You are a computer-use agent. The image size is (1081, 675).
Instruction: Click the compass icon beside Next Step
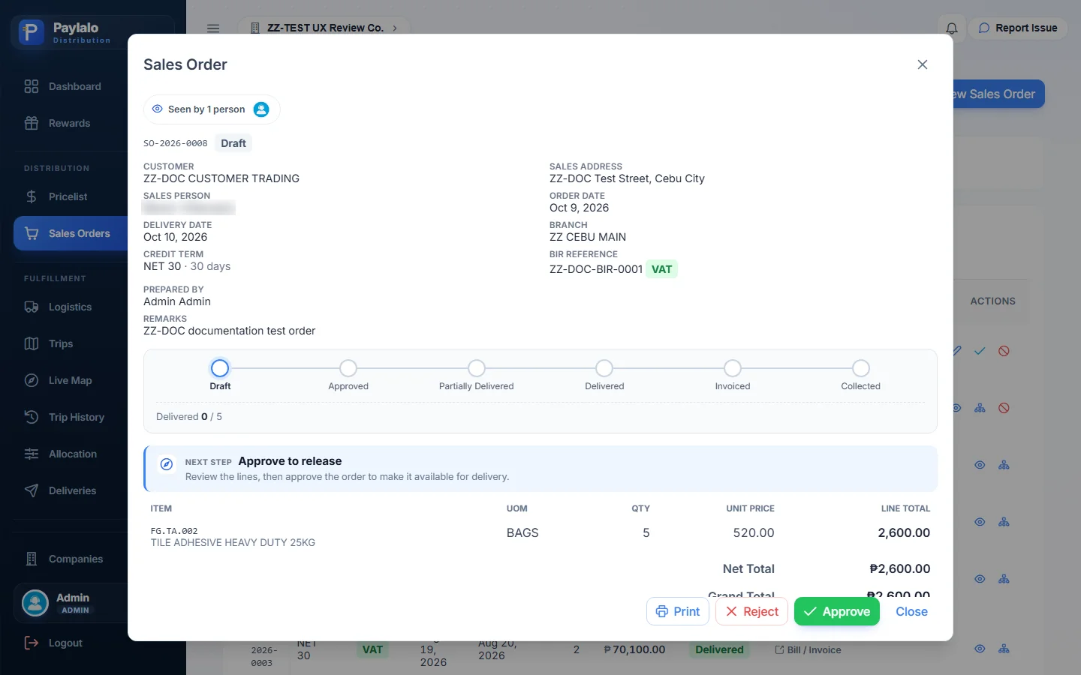[x=167, y=464]
